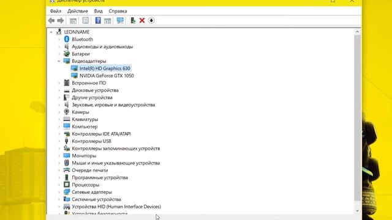Screen dimensions: 392x220
Task: Select the Видеоадаптеры label
Action: coord(89,61)
